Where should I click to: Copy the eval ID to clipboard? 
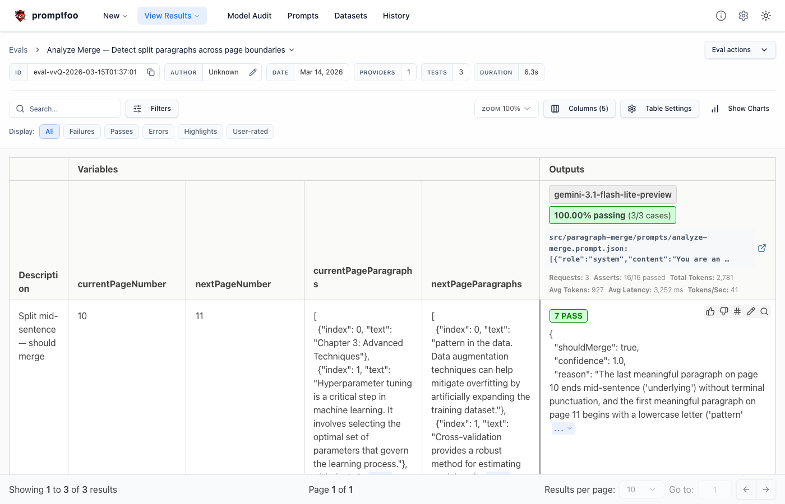pyautogui.click(x=151, y=72)
